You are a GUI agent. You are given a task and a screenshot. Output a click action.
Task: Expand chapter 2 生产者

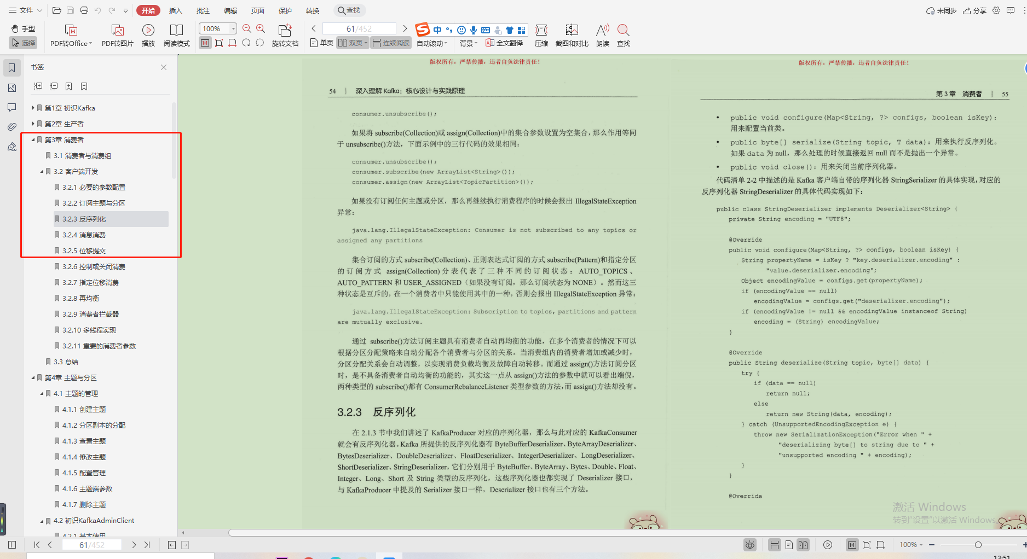tap(33, 124)
